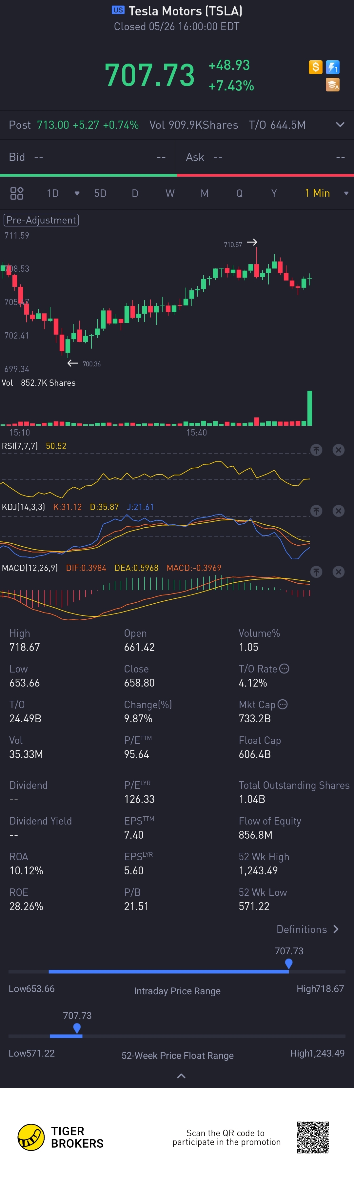
Task: Open the 1D period dropdown arrow
Action: pos(77,194)
